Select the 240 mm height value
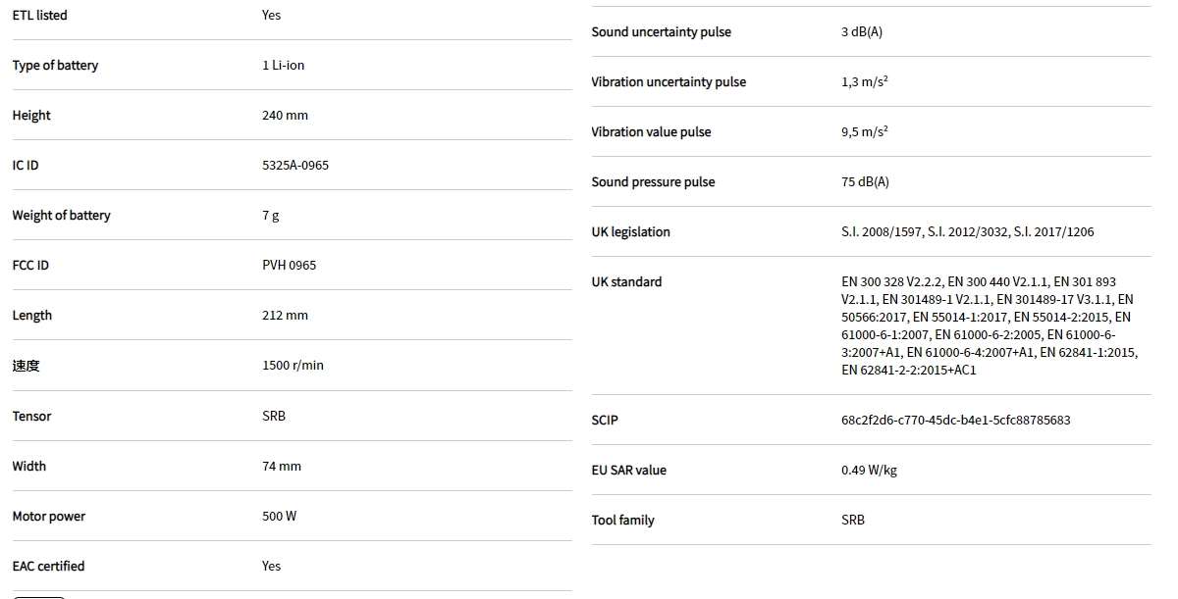This screenshot has height=599, width=1178. click(x=285, y=116)
